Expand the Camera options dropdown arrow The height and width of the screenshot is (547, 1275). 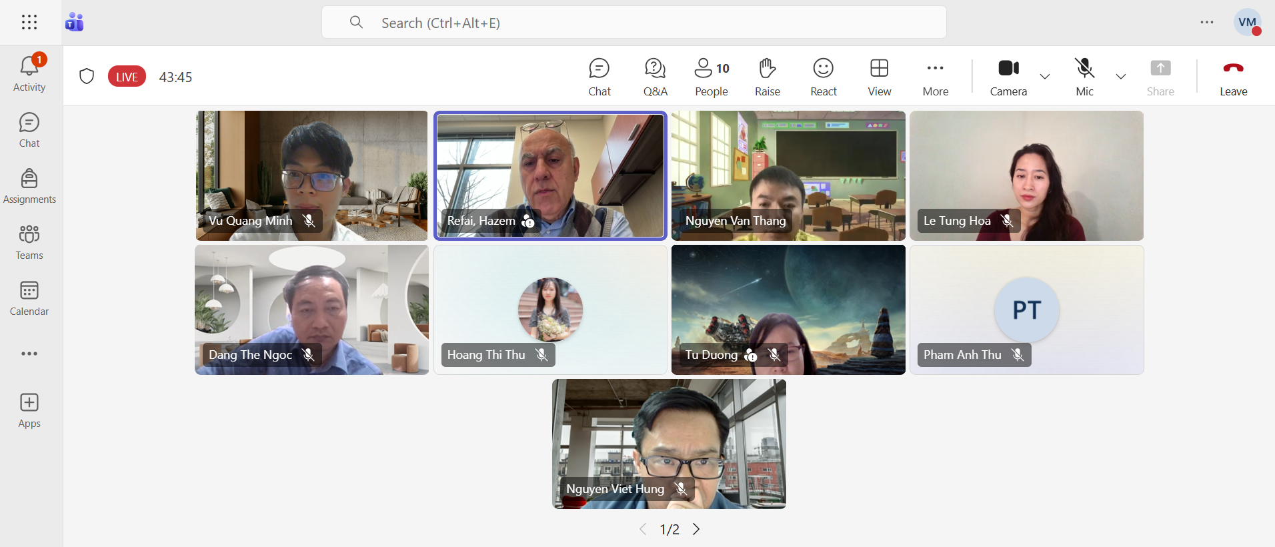(1045, 77)
